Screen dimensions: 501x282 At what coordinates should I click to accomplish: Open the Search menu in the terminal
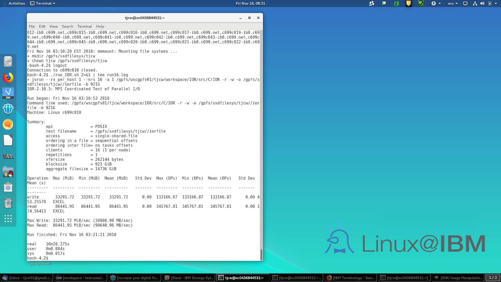coord(67,26)
